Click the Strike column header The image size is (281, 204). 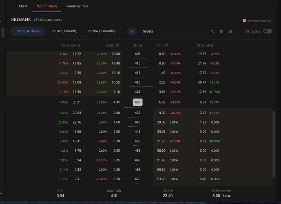[x=137, y=45]
